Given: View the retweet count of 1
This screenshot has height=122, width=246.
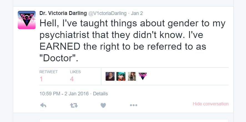Looking at the screenshot, I should pyautogui.click(x=41, y=79).
